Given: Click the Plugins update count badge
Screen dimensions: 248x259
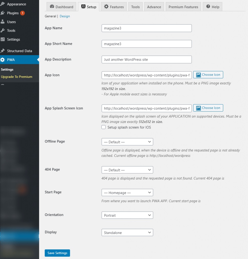Looking at the screenshot, I should click(22, 13).
